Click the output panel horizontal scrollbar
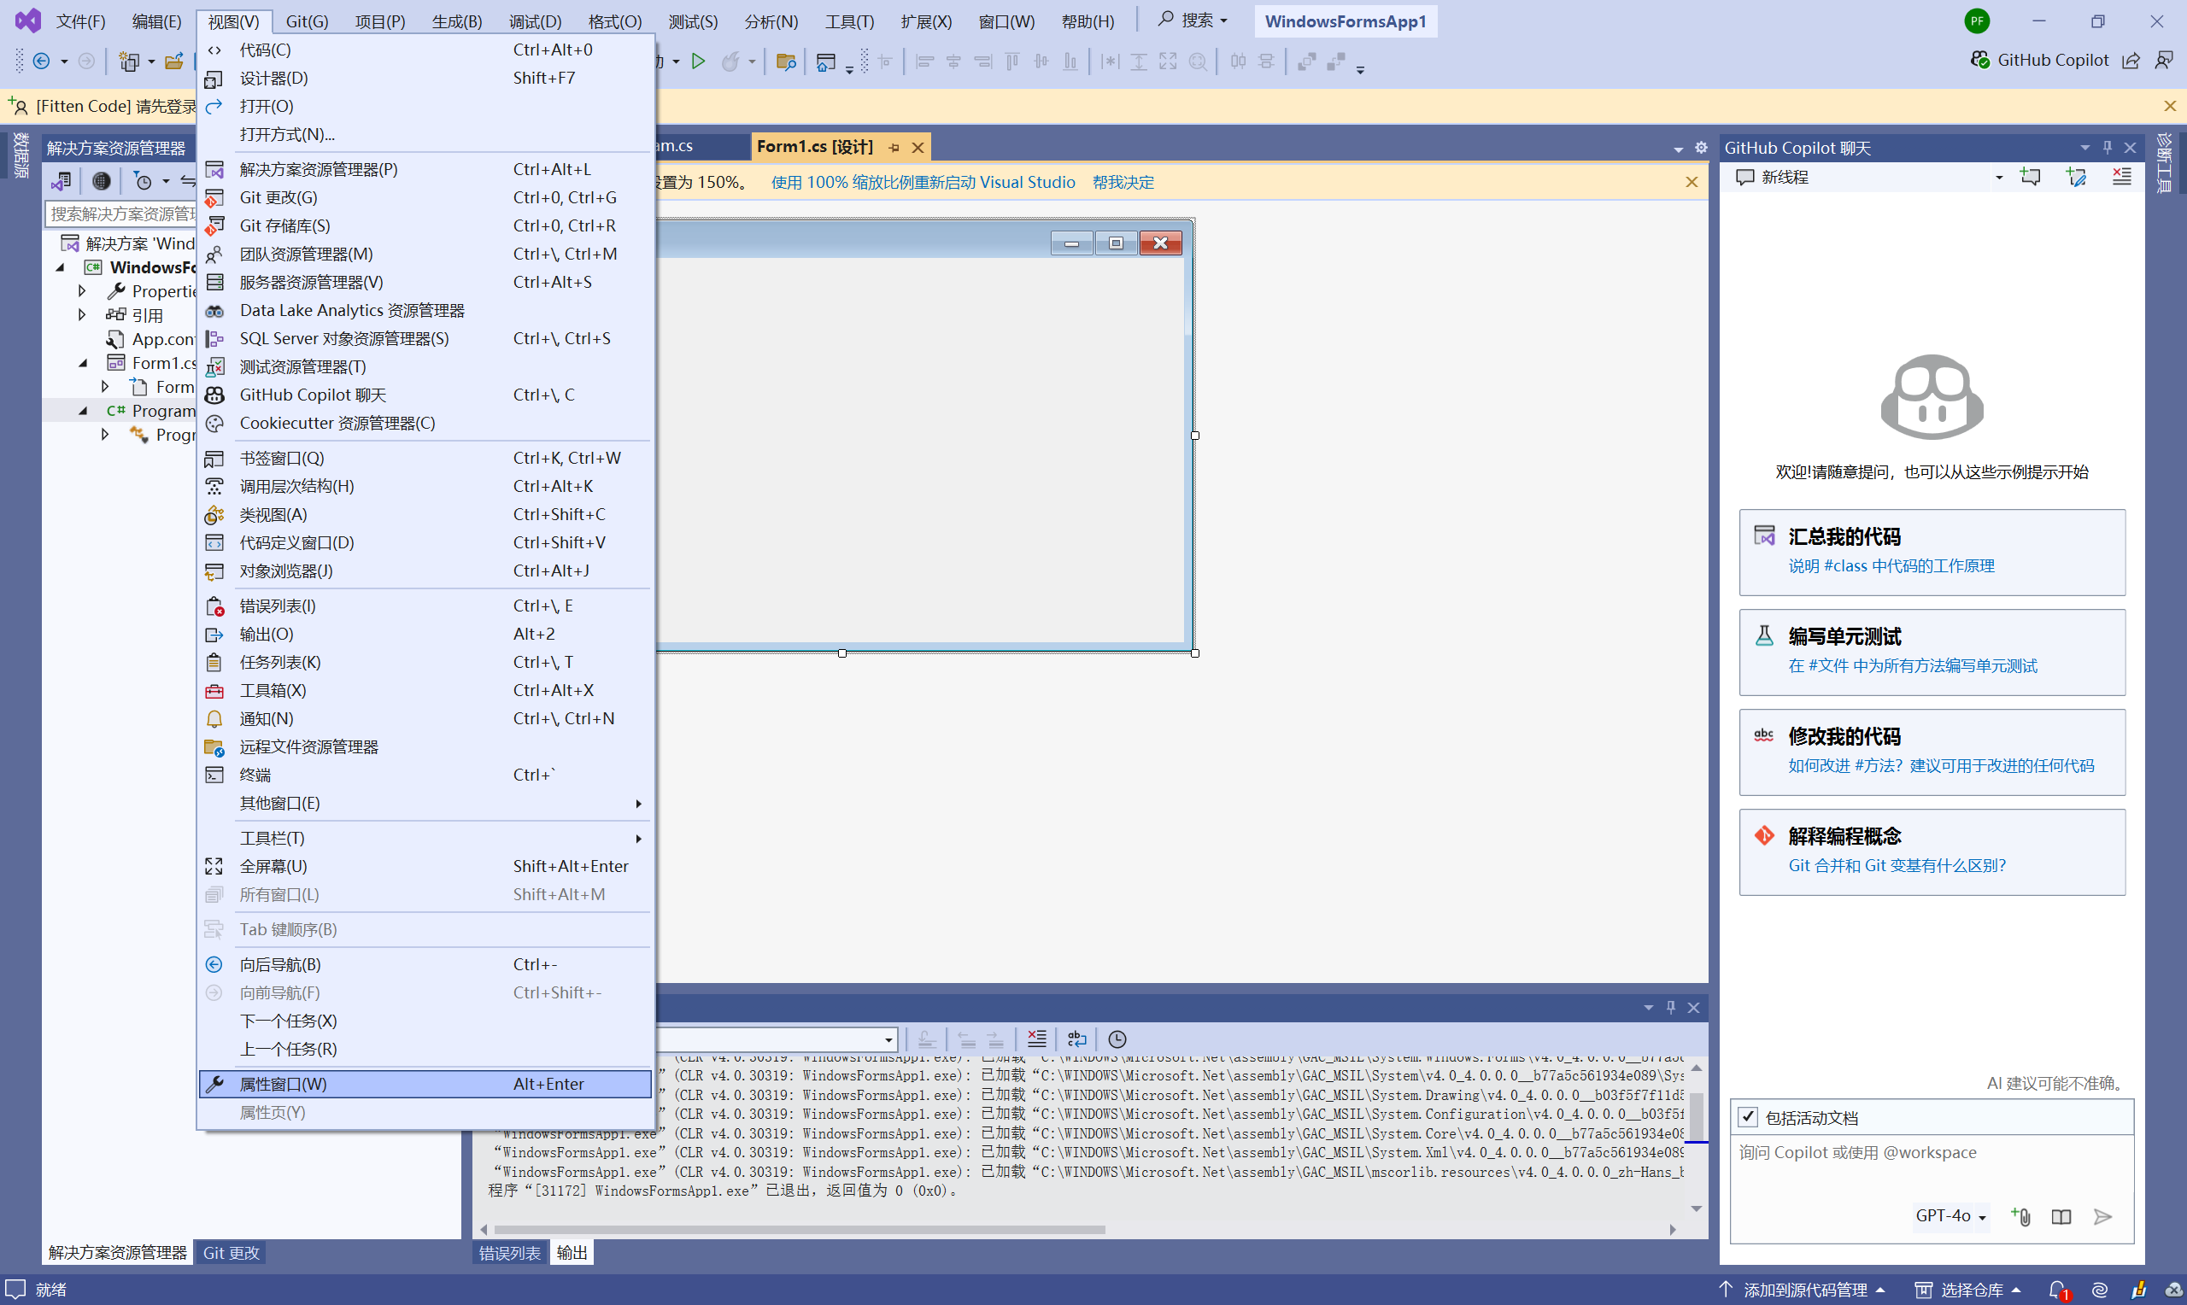Screen dimensions: 2187x1305 [x=800, y=1229]
